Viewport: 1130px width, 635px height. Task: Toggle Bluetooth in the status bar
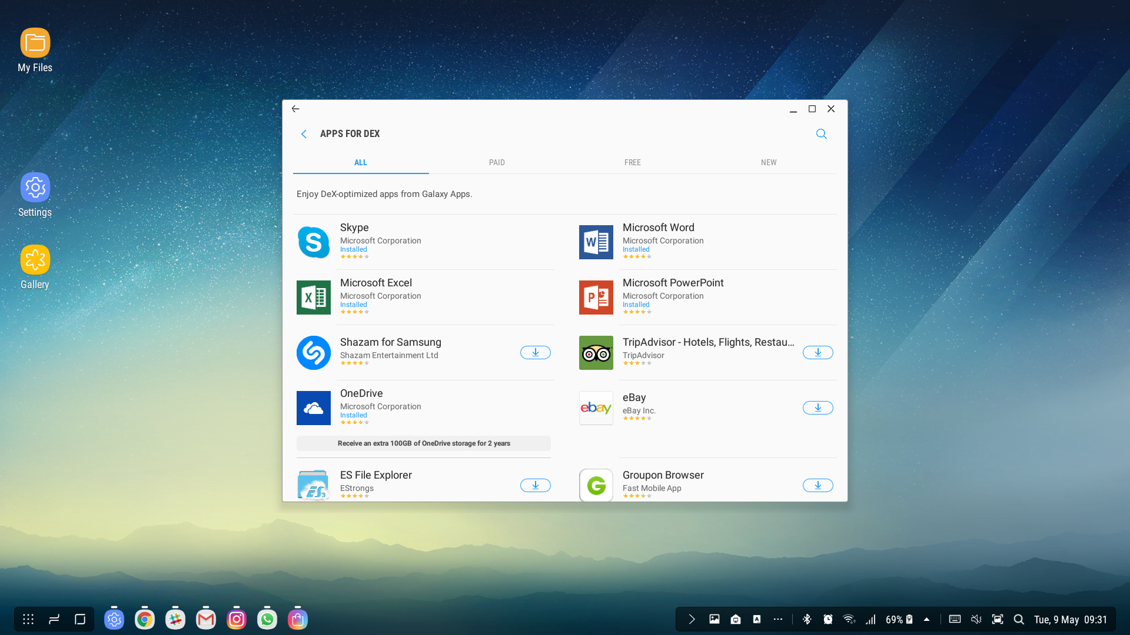point(807,619)
